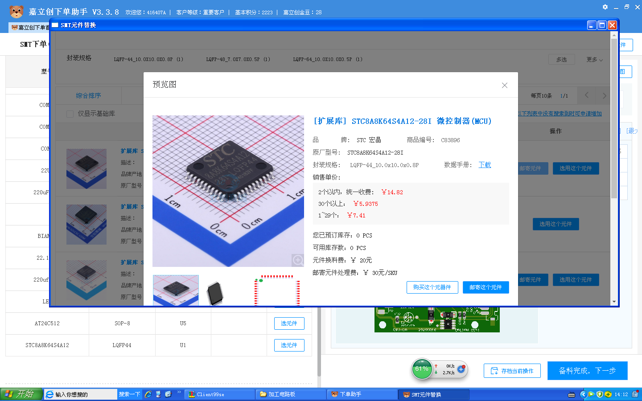Screen dimensions: 642x401
Task: Switch to 加工电路板 folder in taskbar
Action: click(x=291, y=394)
